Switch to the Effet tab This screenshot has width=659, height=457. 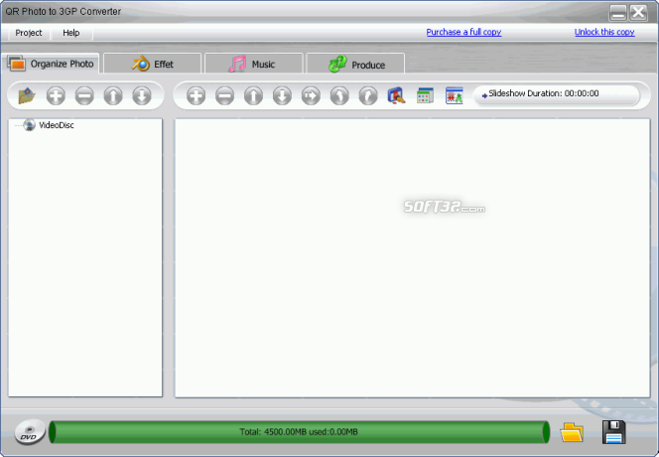click(153, 64)
